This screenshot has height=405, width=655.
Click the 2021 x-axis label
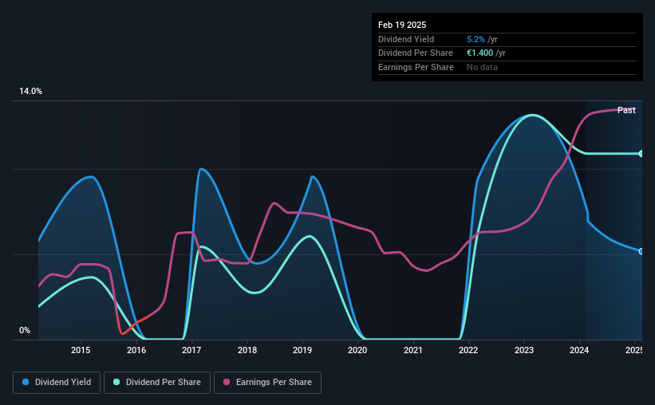pos(413,350)
